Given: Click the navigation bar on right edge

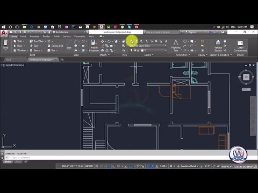Looking at the screenshot, I should (253, 116).
